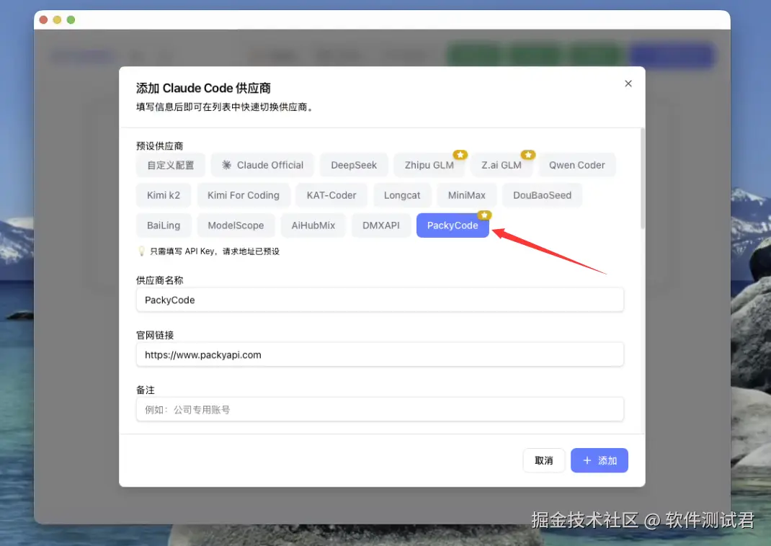The width and height of the screenshot is (771, 546).
Task: Click the 预设供应商 section label
Action: point(159,146)
